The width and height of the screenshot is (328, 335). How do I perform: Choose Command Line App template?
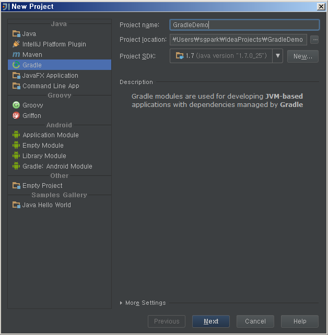click(x=60, y=86)
